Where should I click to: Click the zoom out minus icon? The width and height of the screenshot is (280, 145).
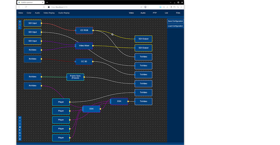click(20, 121)
